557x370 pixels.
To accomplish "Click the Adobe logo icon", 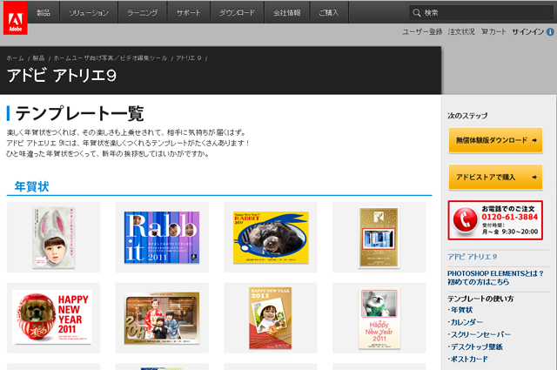I will [16, 17].
